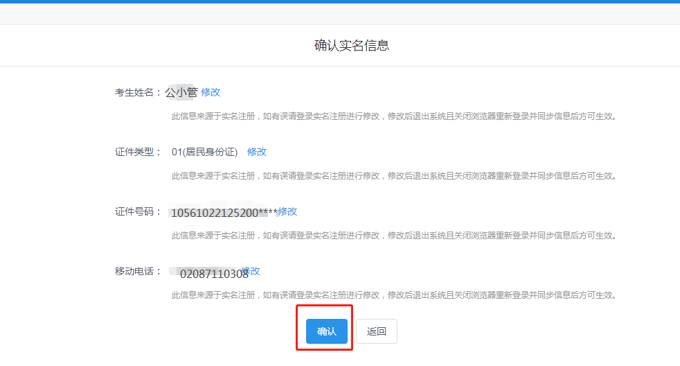Click the 确认实名信息 page title
Screen dimensions: 680x366
tap(352, 46)
